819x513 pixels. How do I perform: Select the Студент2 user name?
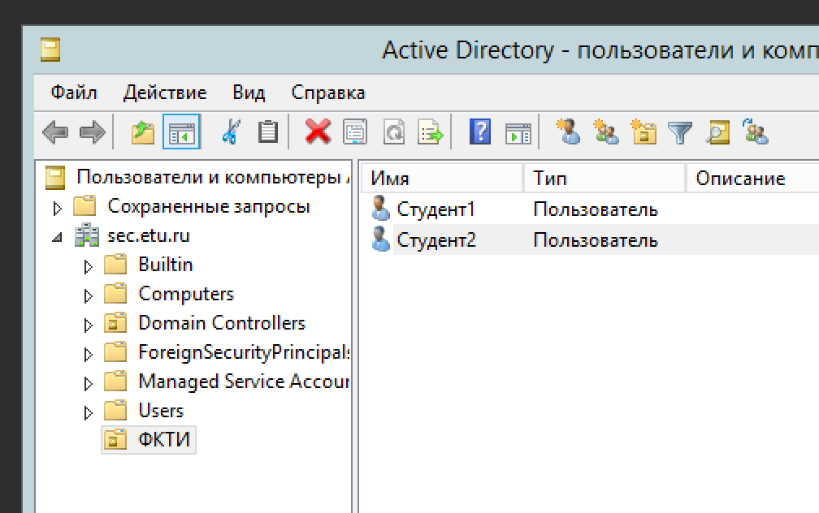pyautogui.click(x=436, y=239)
